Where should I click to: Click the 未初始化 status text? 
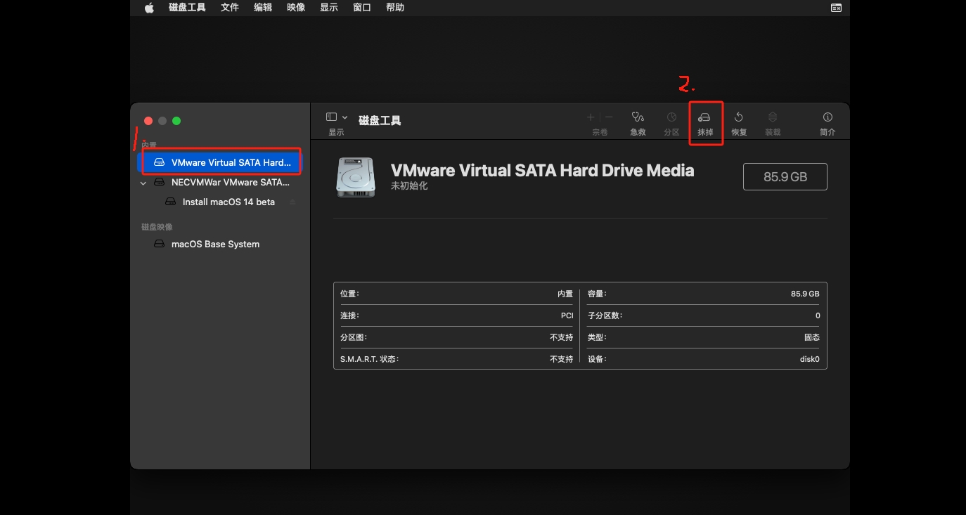pyautogui.click(x=409, y=186)
